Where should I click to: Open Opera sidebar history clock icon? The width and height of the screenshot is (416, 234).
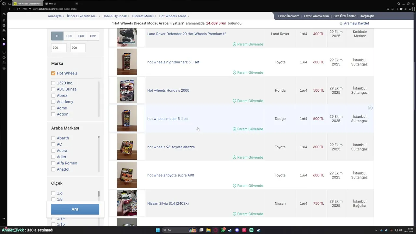[4, 58]
